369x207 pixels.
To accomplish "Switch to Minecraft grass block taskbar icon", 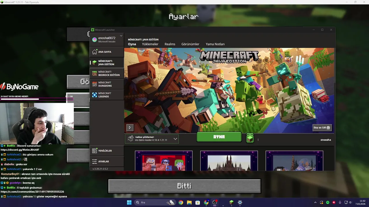I will [x=231, y=202].
